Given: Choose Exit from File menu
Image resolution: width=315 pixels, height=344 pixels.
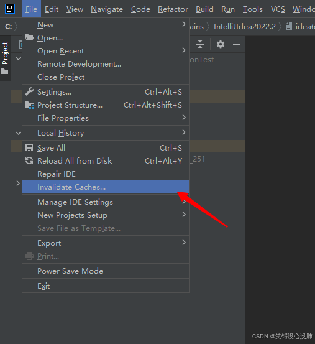Looking at the screenshot, I should point(106,286).
